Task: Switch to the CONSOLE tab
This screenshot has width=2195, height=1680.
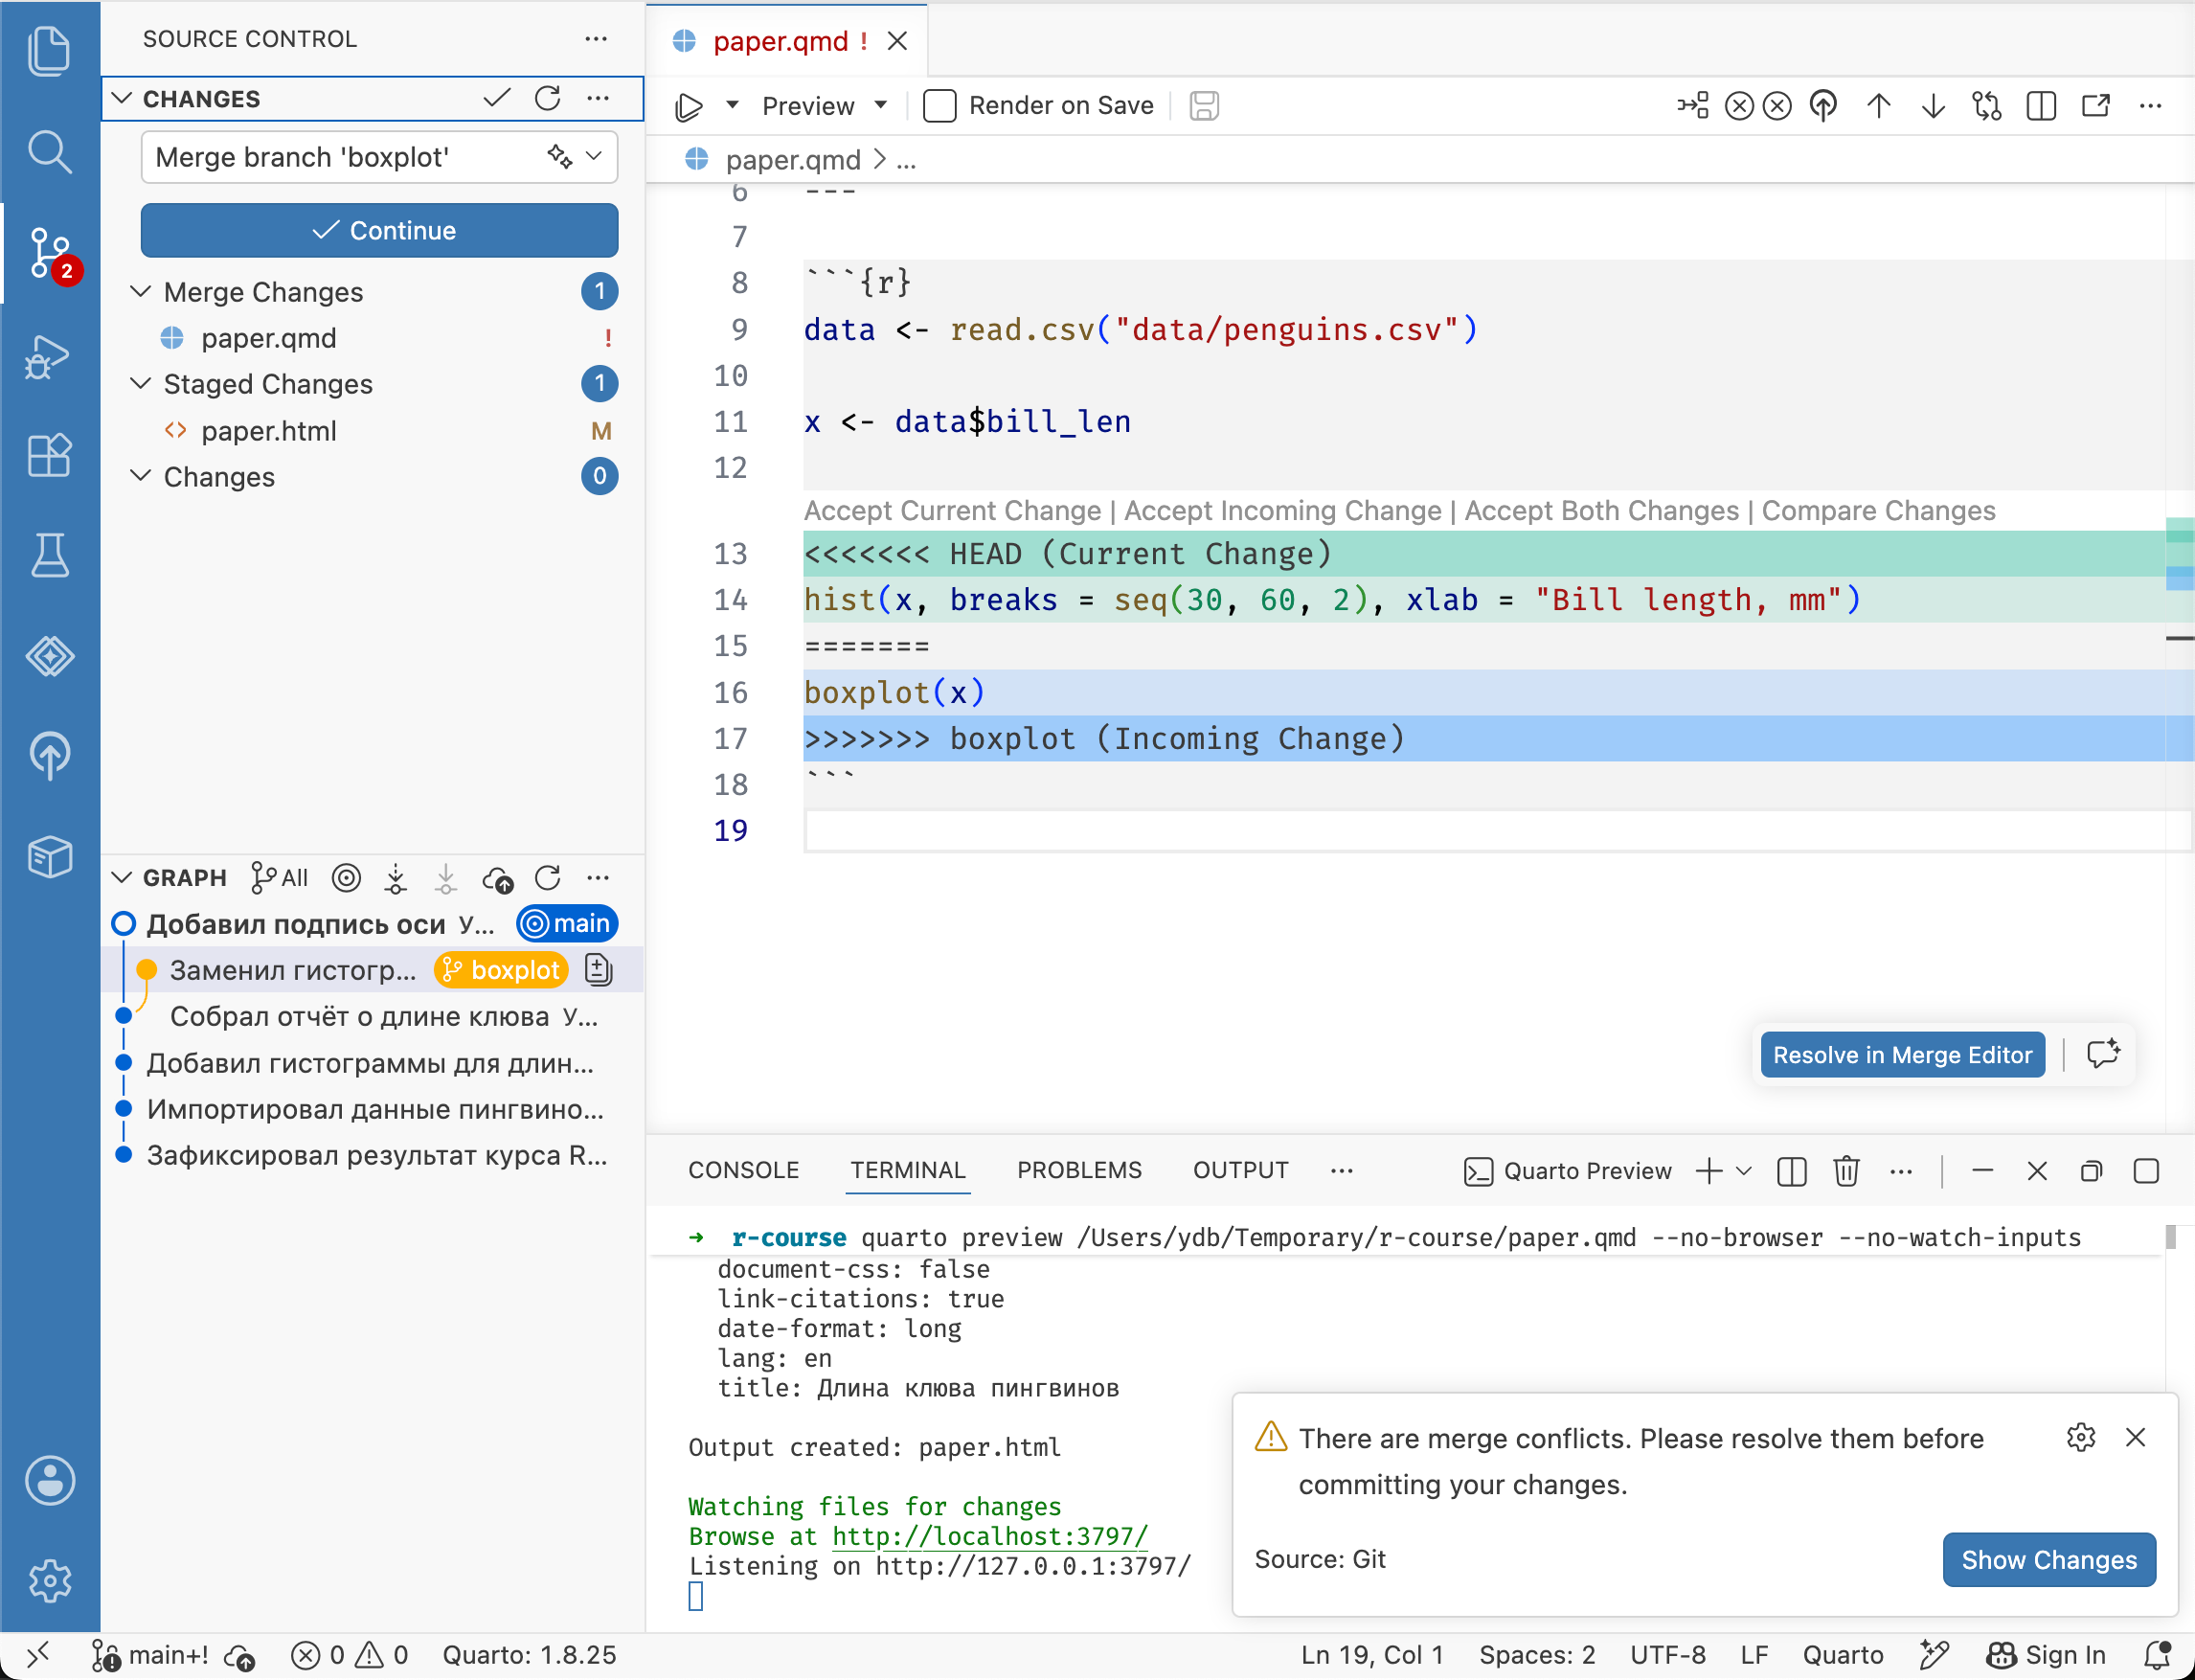Action: click(743, 1170)
